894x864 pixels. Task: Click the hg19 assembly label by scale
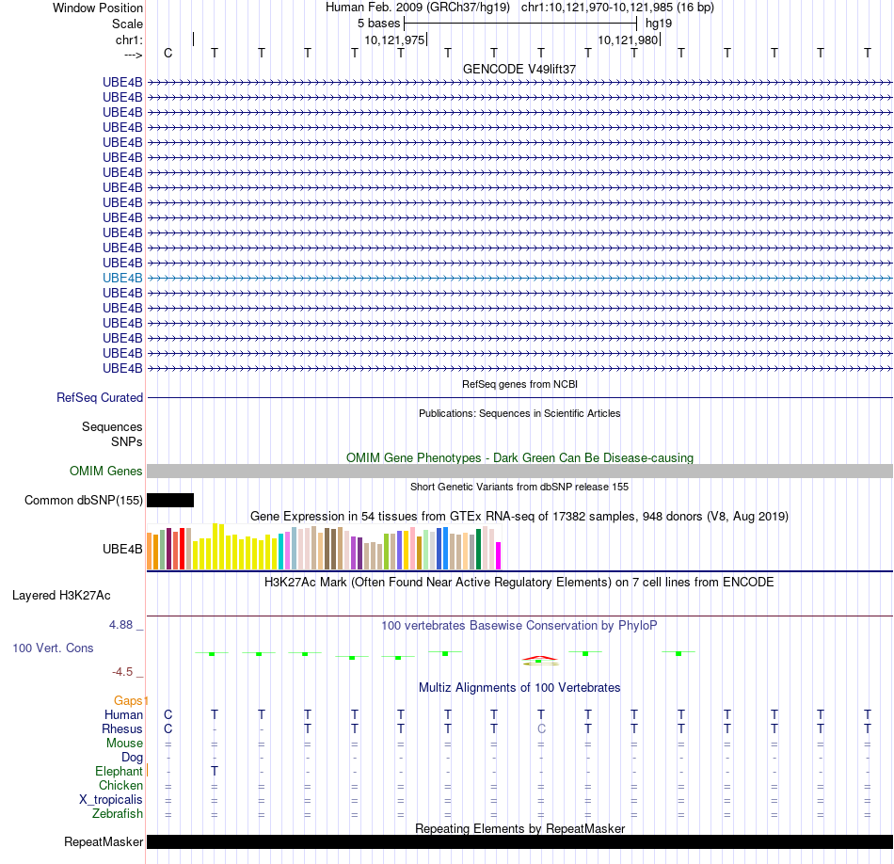point(659,24)
